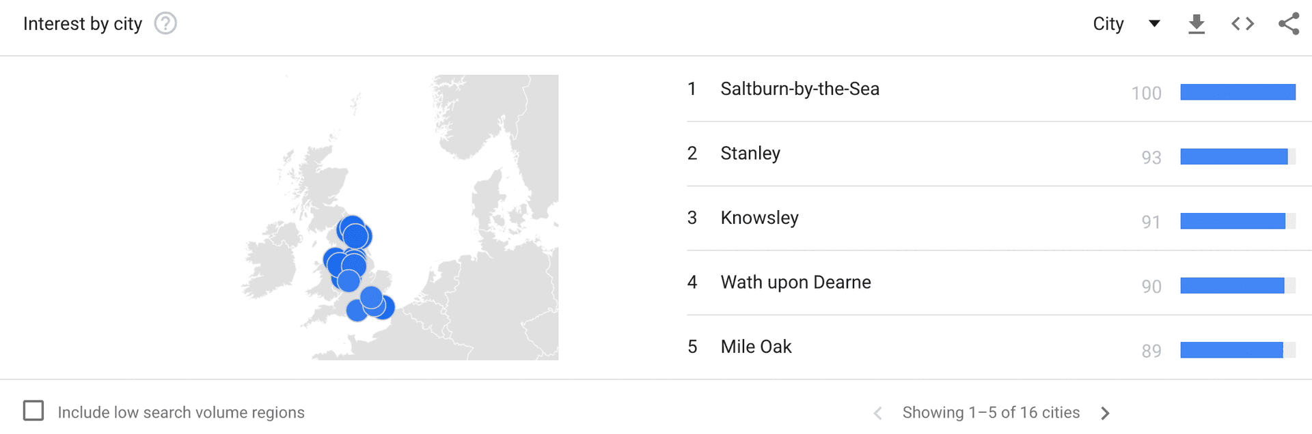Open the City region type selector
This screenshot has height=434, width=1312.
[x=1108, y=24]
